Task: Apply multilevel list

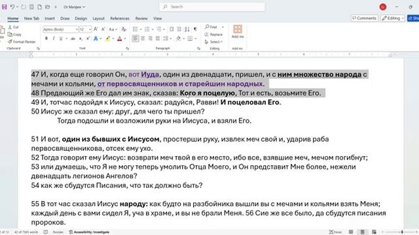Action: (x=159, y=29)
